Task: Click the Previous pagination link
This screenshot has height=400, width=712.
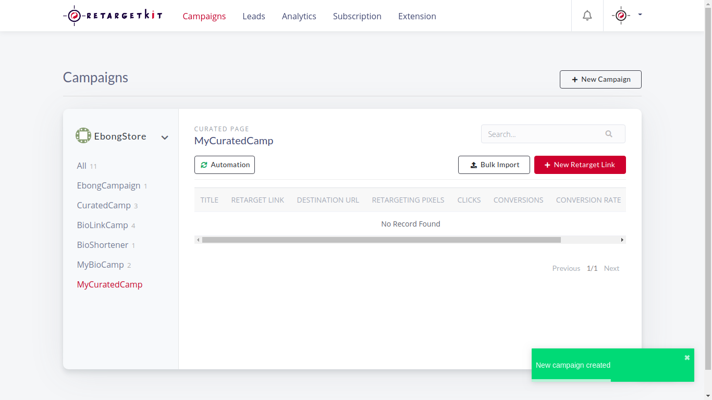Action: (566, 268)
